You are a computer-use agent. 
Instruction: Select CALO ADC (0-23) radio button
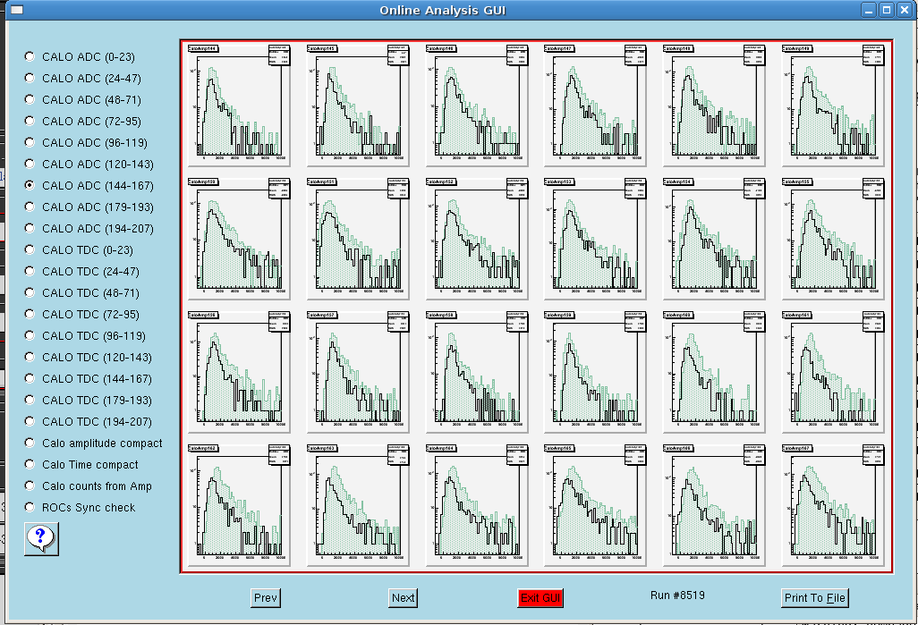click(30, 56)
